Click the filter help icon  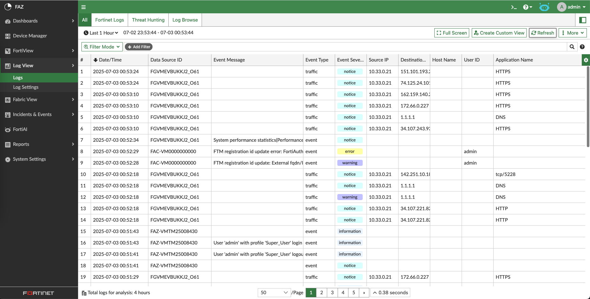582,47
